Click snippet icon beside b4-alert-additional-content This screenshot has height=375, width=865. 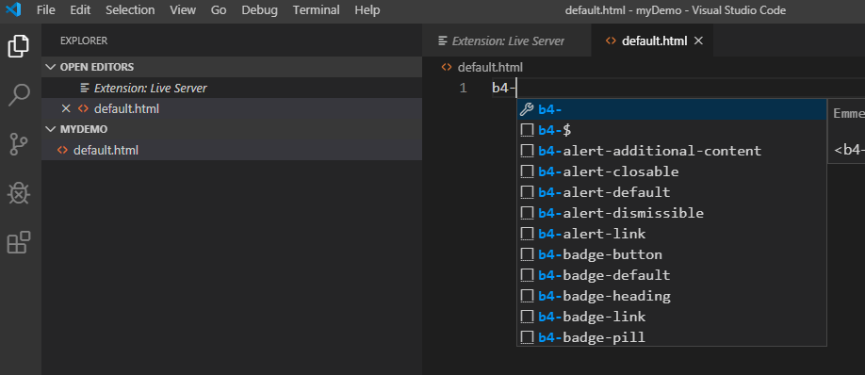pos(528,151)
